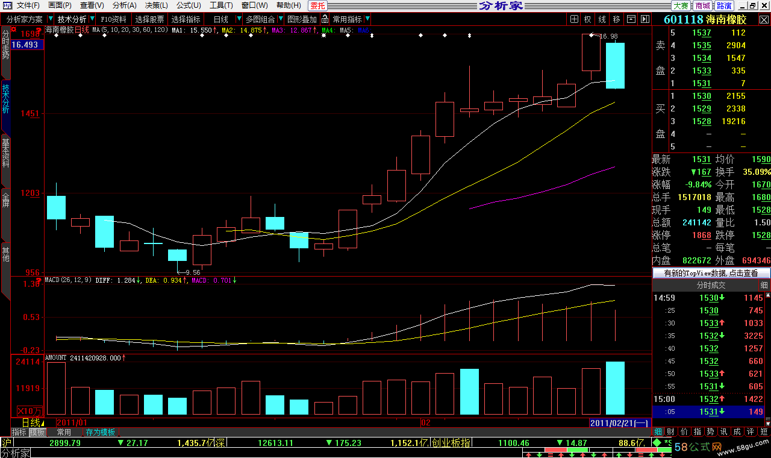The width and height of the screenshot is (771, 458).
Task: Click the 存为模板 save template tab
Action: (100, 432)
